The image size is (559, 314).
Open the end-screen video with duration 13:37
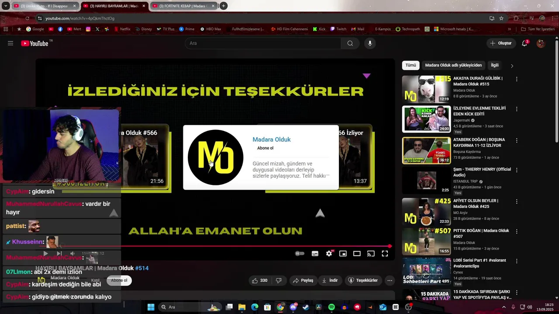click(x=355, y=157)
